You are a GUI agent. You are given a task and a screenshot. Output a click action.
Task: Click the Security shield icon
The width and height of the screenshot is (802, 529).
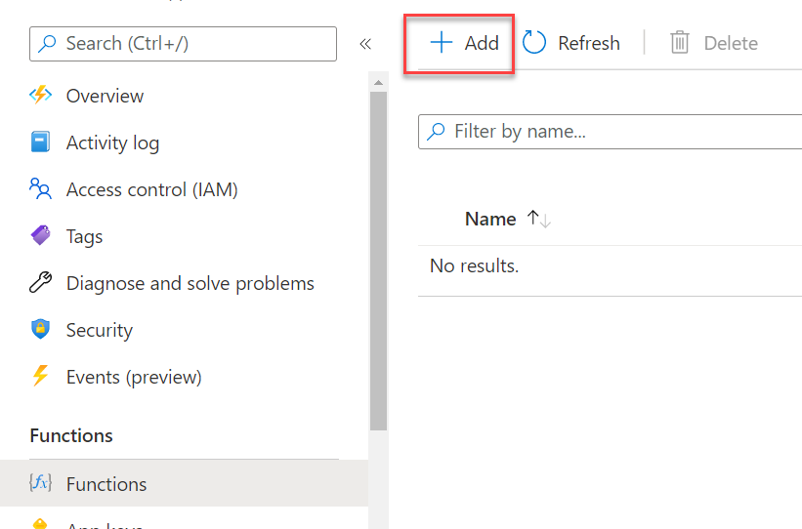(x=40, y=330)
